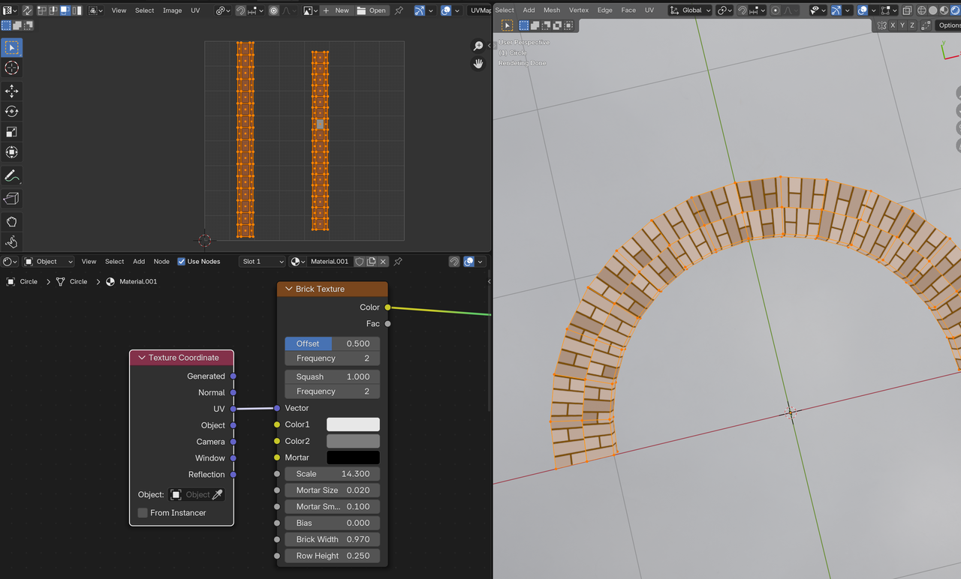Switch to wireframe viewport shading
961x579 pixels.
[x=922, y=10]
